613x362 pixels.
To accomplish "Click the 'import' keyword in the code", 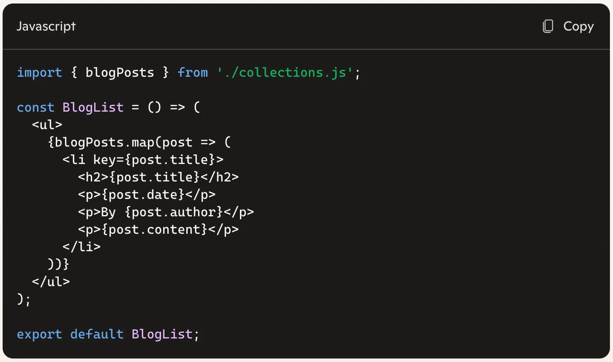I will point(39,72).
